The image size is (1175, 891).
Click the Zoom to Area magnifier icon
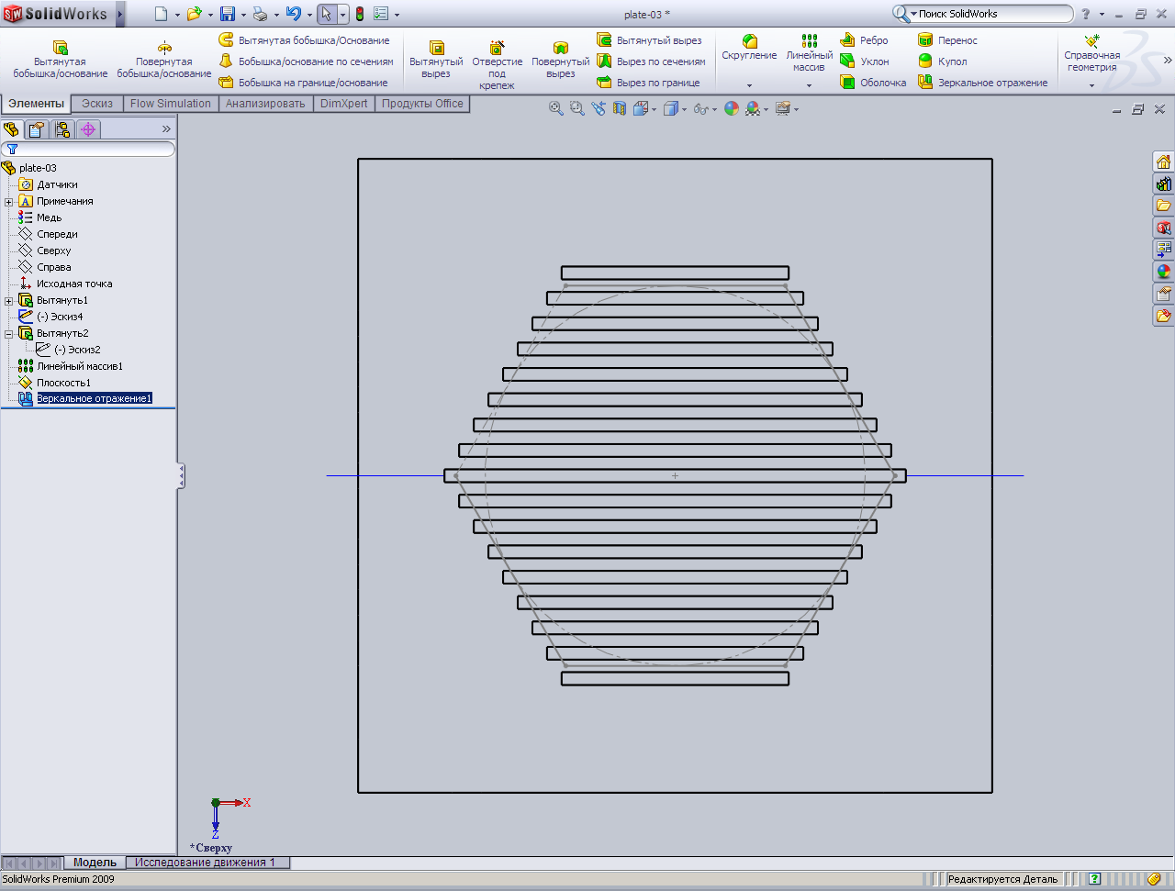pos(576,108)
